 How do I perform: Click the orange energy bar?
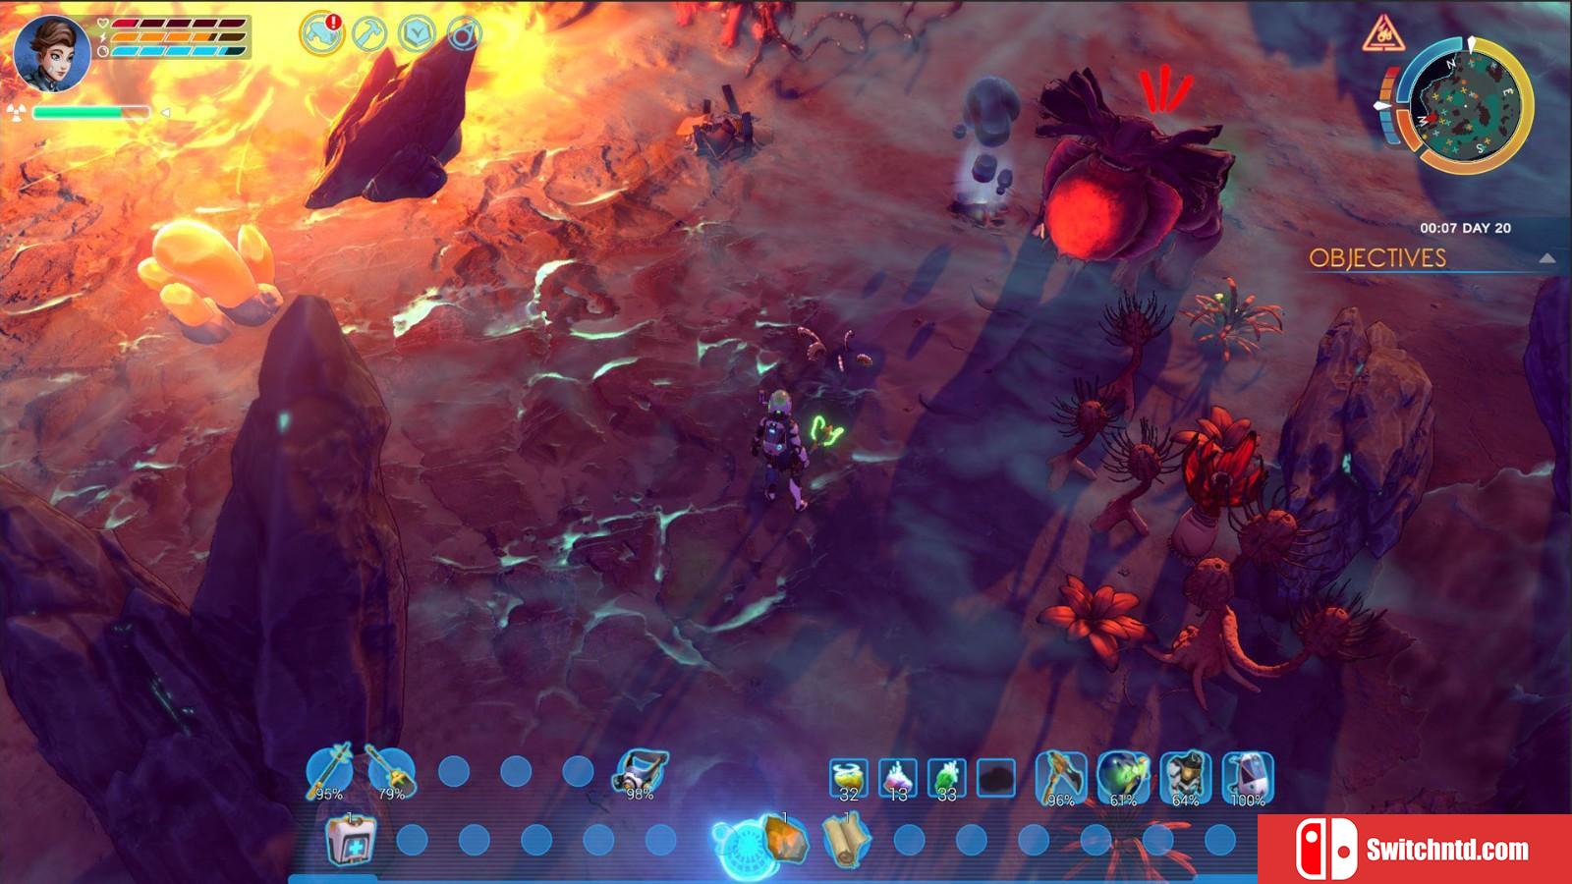tap(178, 37)
